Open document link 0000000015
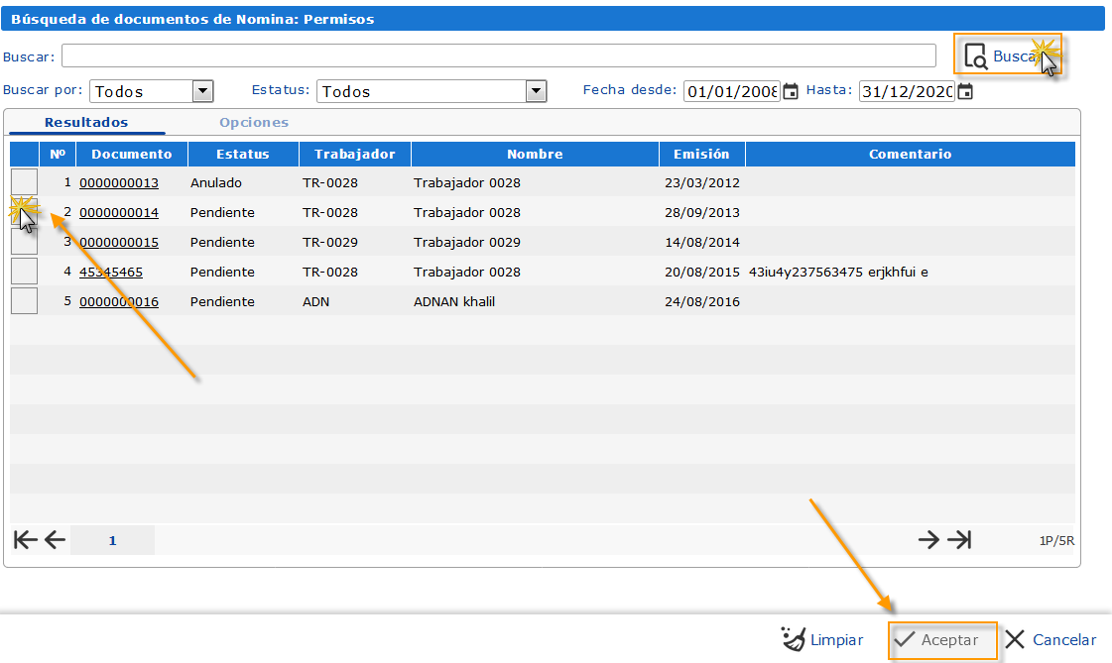The width and height of the screenshot is (1112, 663). pos(119,242)
